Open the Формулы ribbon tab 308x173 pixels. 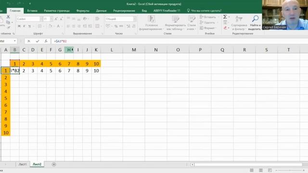[x=83, y=11]
